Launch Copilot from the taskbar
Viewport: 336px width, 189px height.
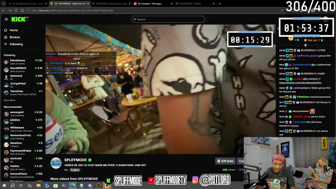(30, 186)
